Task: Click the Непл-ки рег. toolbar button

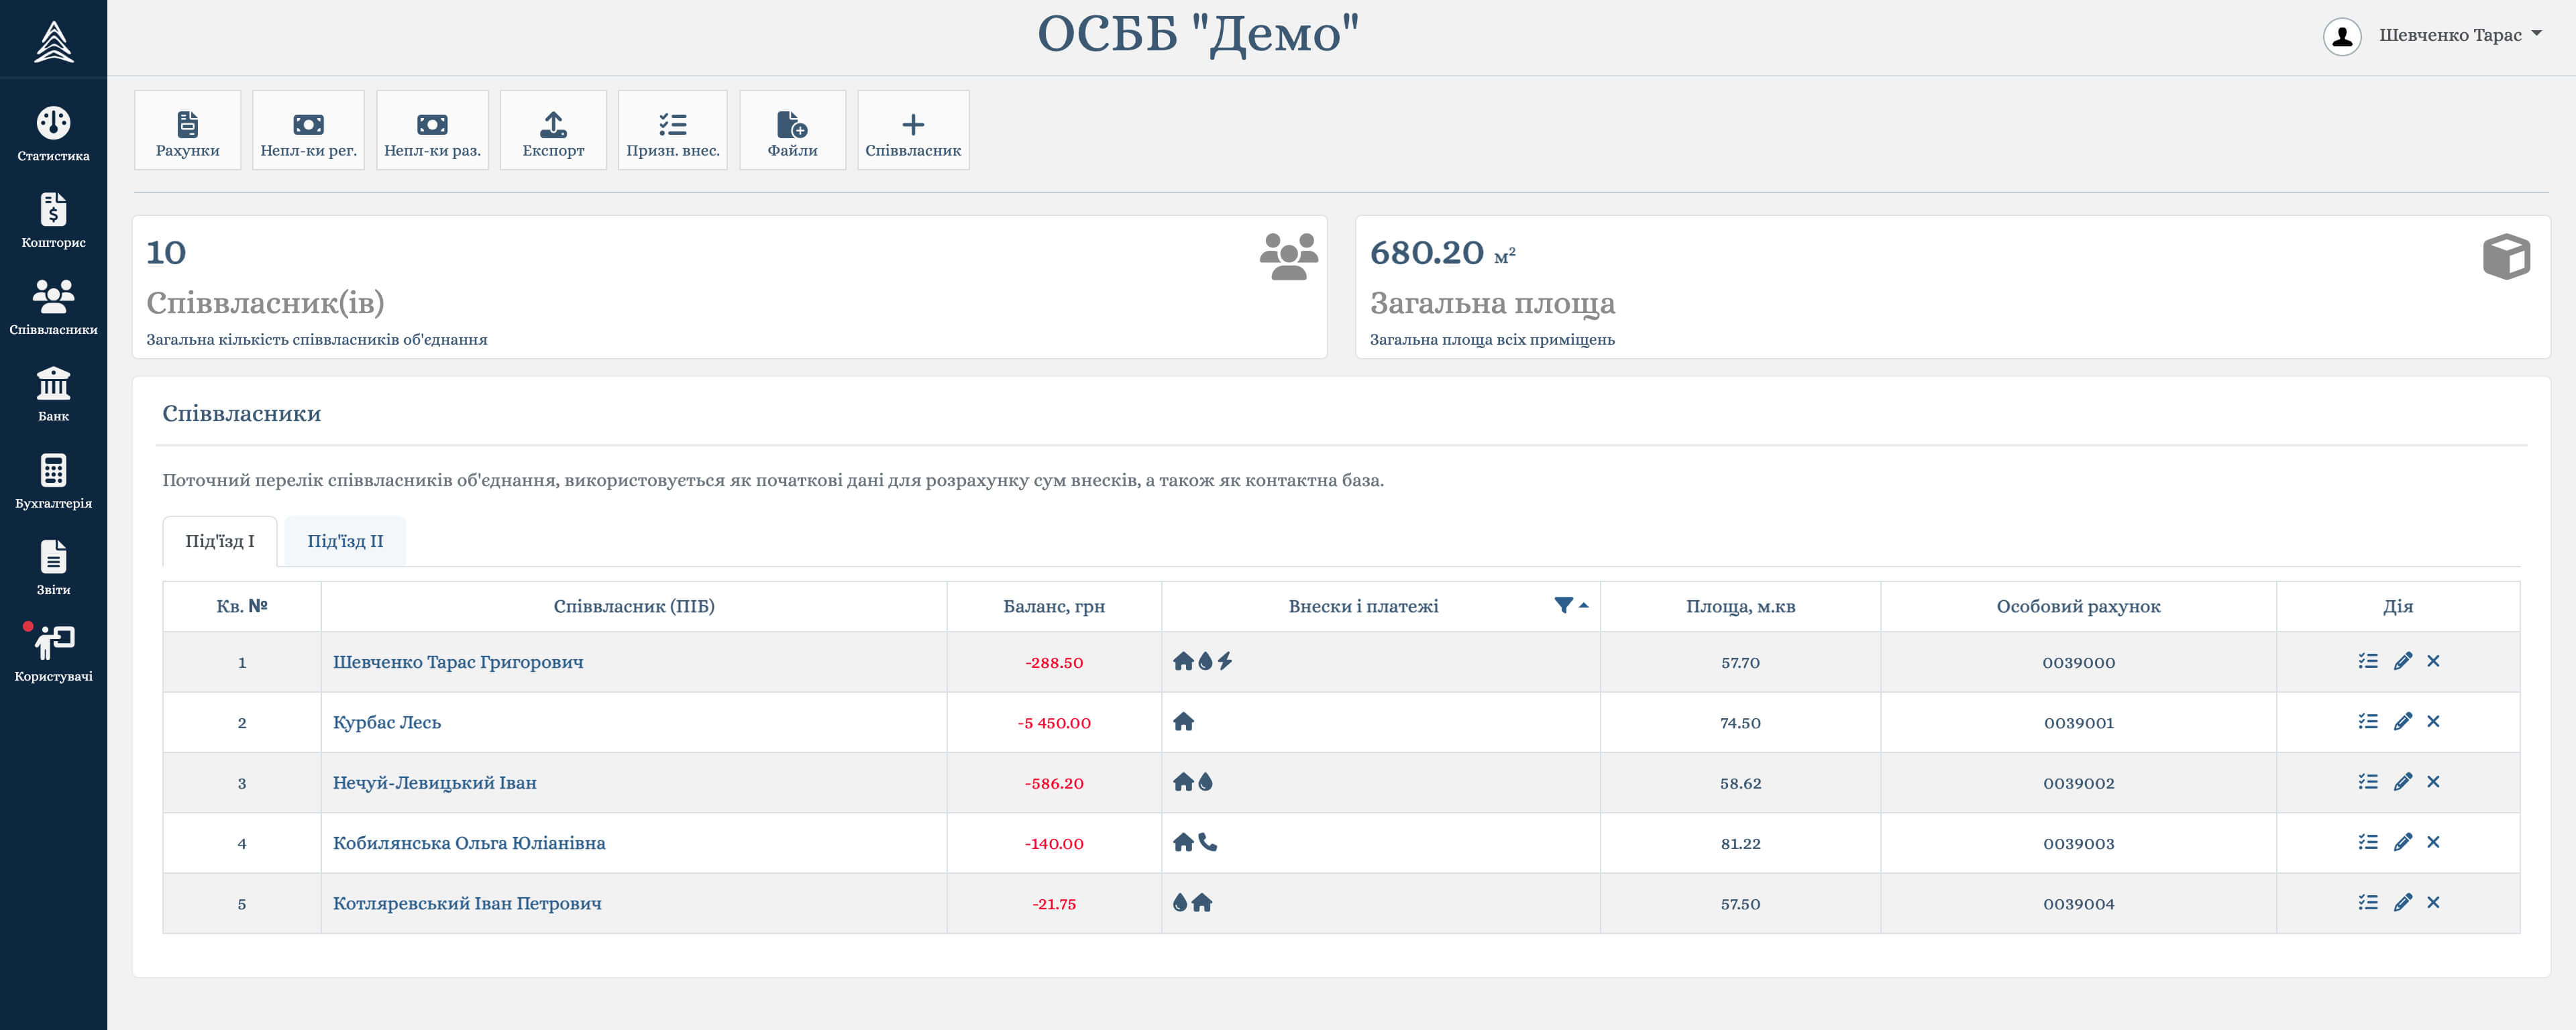Action: point(308,131)
